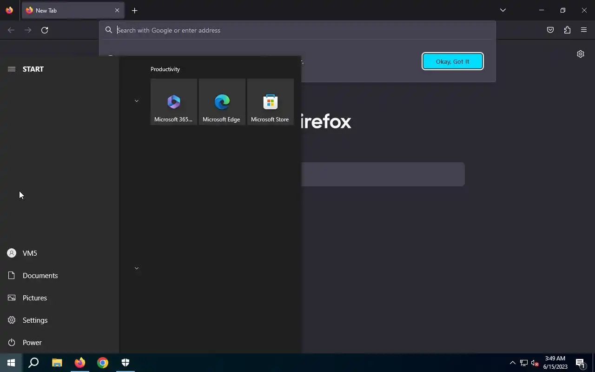Click the Windows Start button
Screen dimensions: 595x372
[11, 363]
